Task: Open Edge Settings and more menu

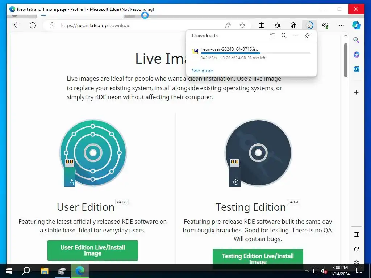Action: tap(341, 25)
